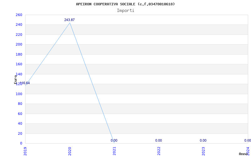Click the 60 y-axis tick label
This screenshot has width=251, height=157.
tap(20, 114)
